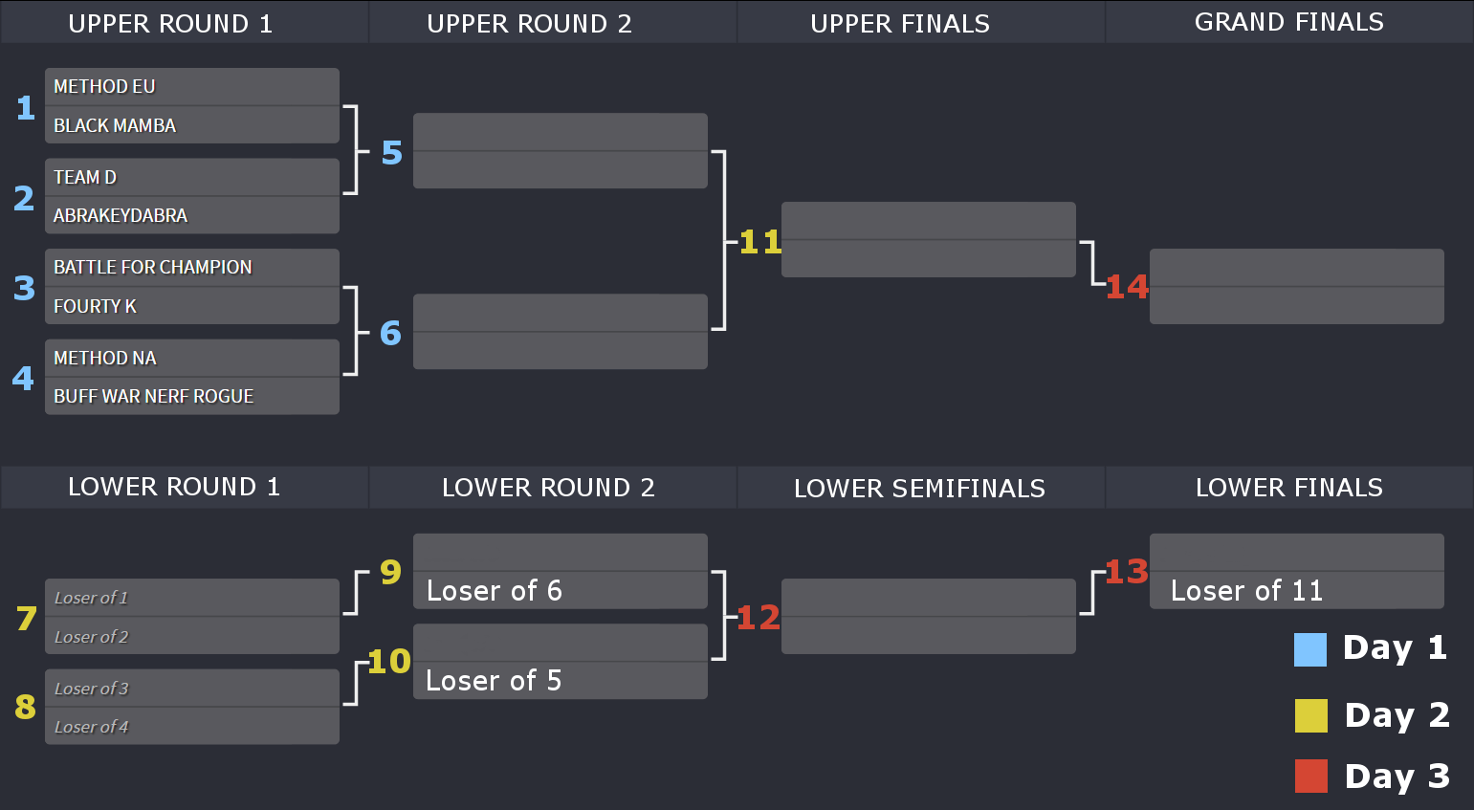Click the blue Day 1 color swatch
Viewport: 1474px width, 810px height.
pos(1310,649)
